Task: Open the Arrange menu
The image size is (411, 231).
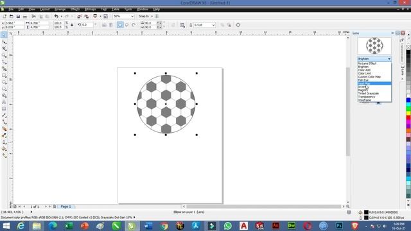Action: click(60, 9)
